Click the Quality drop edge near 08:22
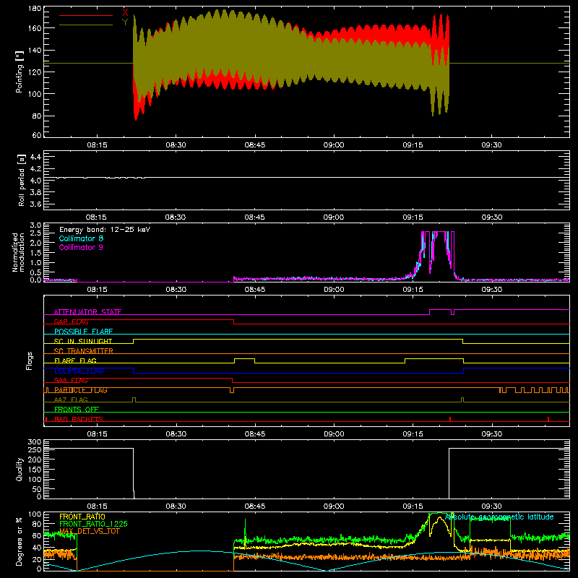The image size is (578, 578). point(134,473)
